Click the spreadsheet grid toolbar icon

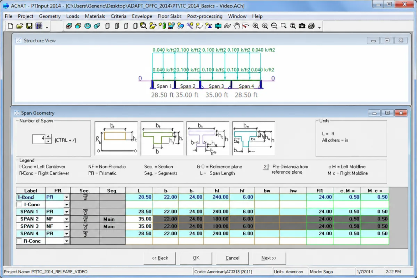39,26
